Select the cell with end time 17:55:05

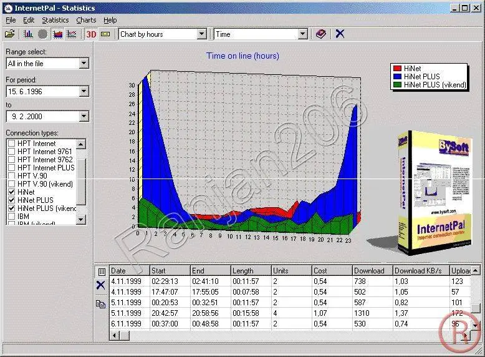pyautogui.click(x=211, y=291)
